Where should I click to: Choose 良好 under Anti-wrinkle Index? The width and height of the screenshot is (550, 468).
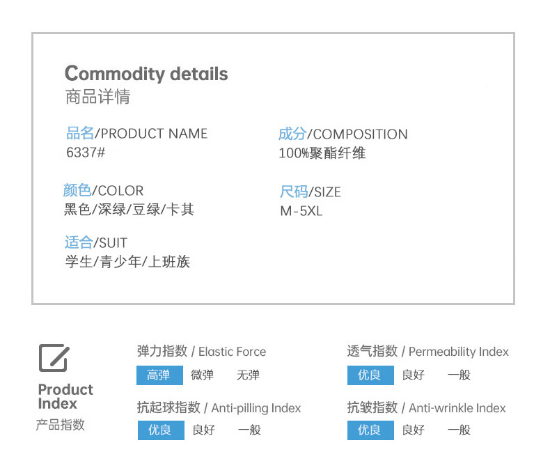pos(414,430)
